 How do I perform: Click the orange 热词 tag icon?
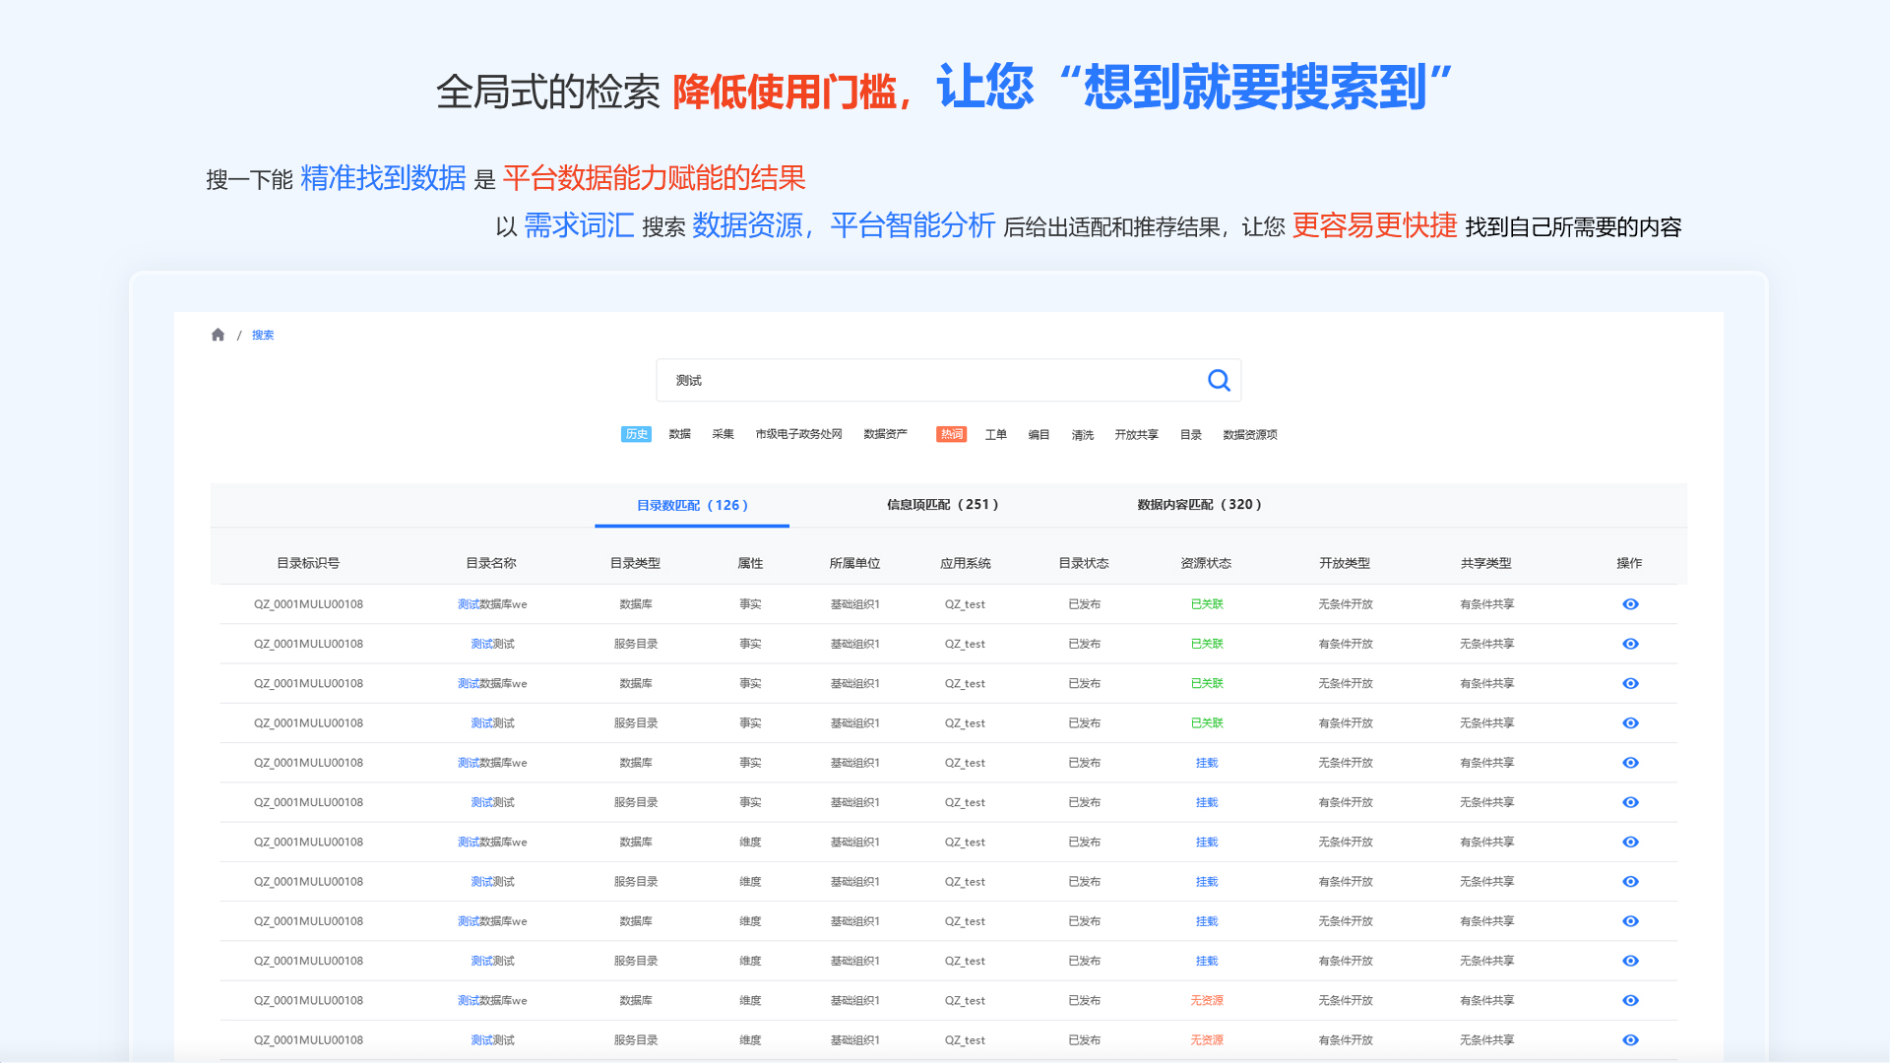(951, 434)
